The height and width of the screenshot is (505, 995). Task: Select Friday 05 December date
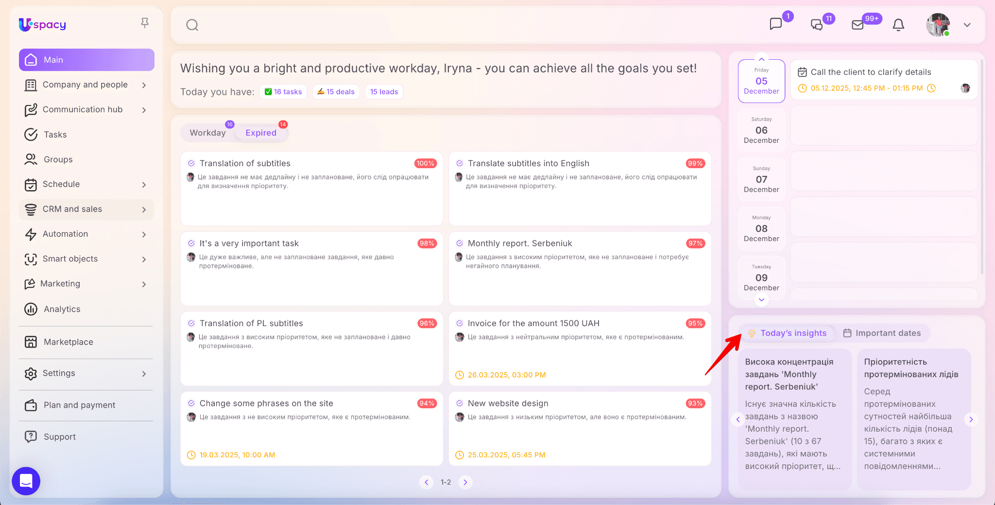[761, 81]
